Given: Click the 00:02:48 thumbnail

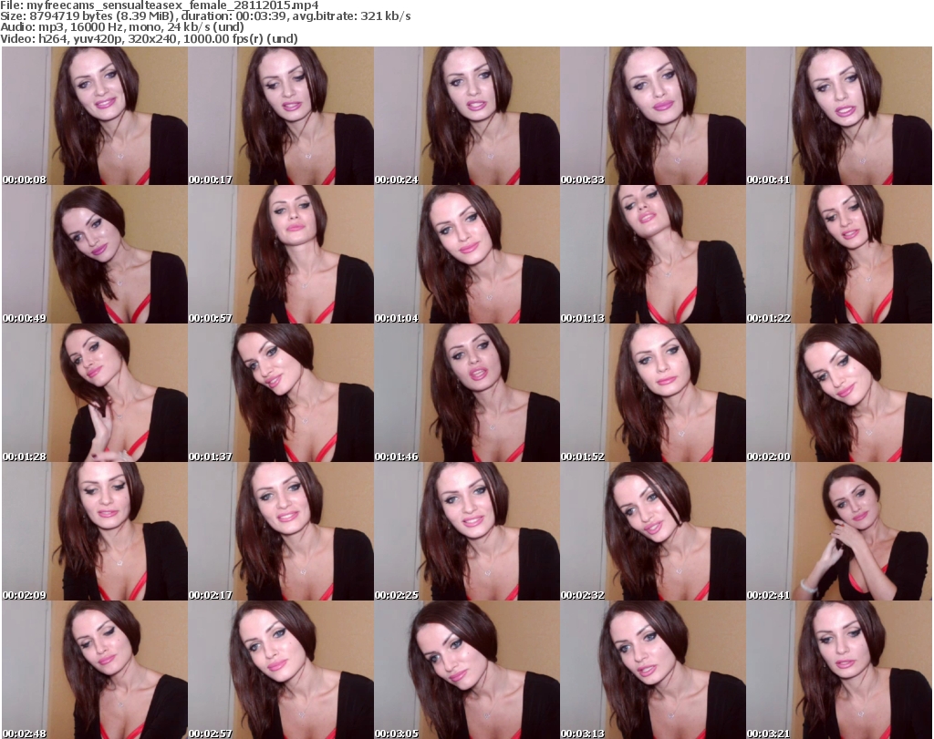Looking at the screenshot, I should [95, 670].
